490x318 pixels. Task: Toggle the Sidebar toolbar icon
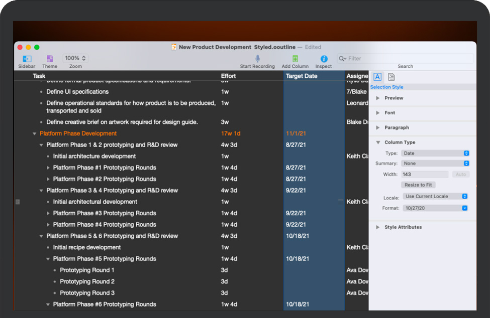tap(27, 59)
